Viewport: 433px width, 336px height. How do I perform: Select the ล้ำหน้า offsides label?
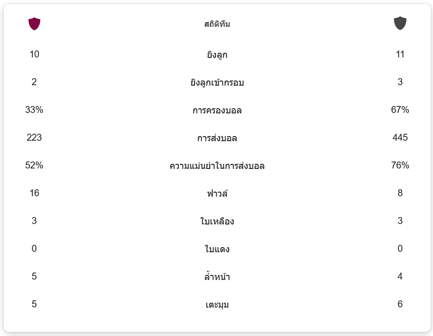coord(217,277)
